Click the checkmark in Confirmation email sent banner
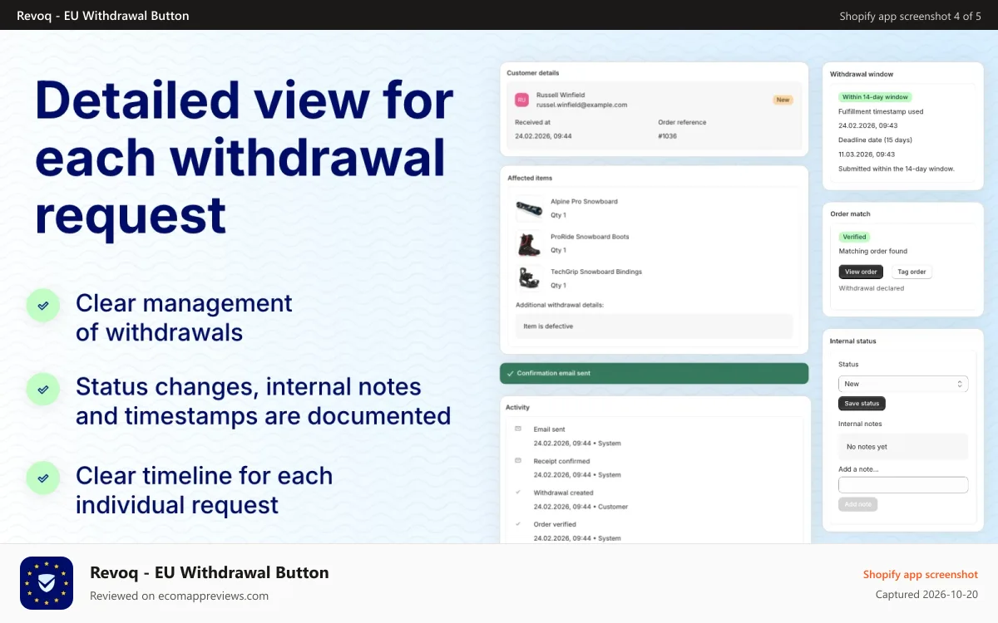This screenshot has width=998, height=623. pos(510,374)
